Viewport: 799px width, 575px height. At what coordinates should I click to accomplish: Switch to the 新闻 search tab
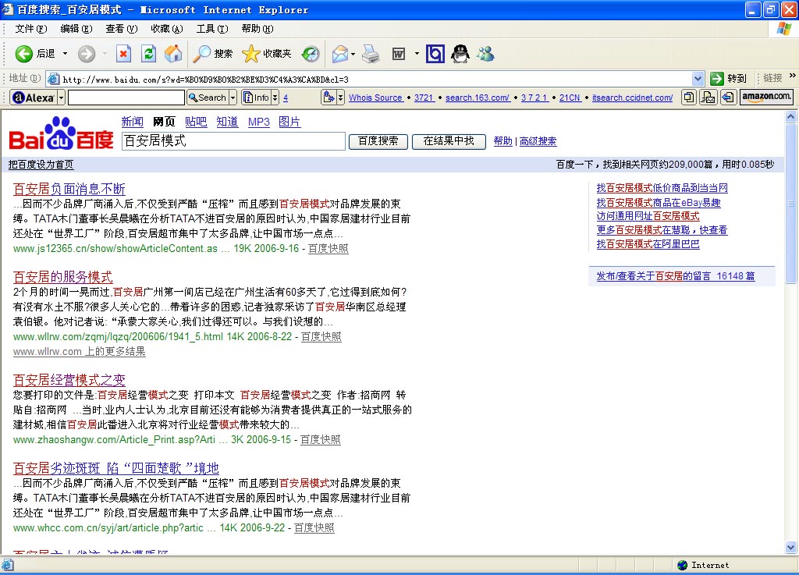[133, 122]
